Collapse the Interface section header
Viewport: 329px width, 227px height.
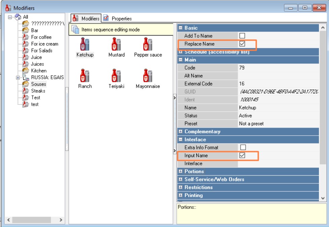tap(180, 139)
